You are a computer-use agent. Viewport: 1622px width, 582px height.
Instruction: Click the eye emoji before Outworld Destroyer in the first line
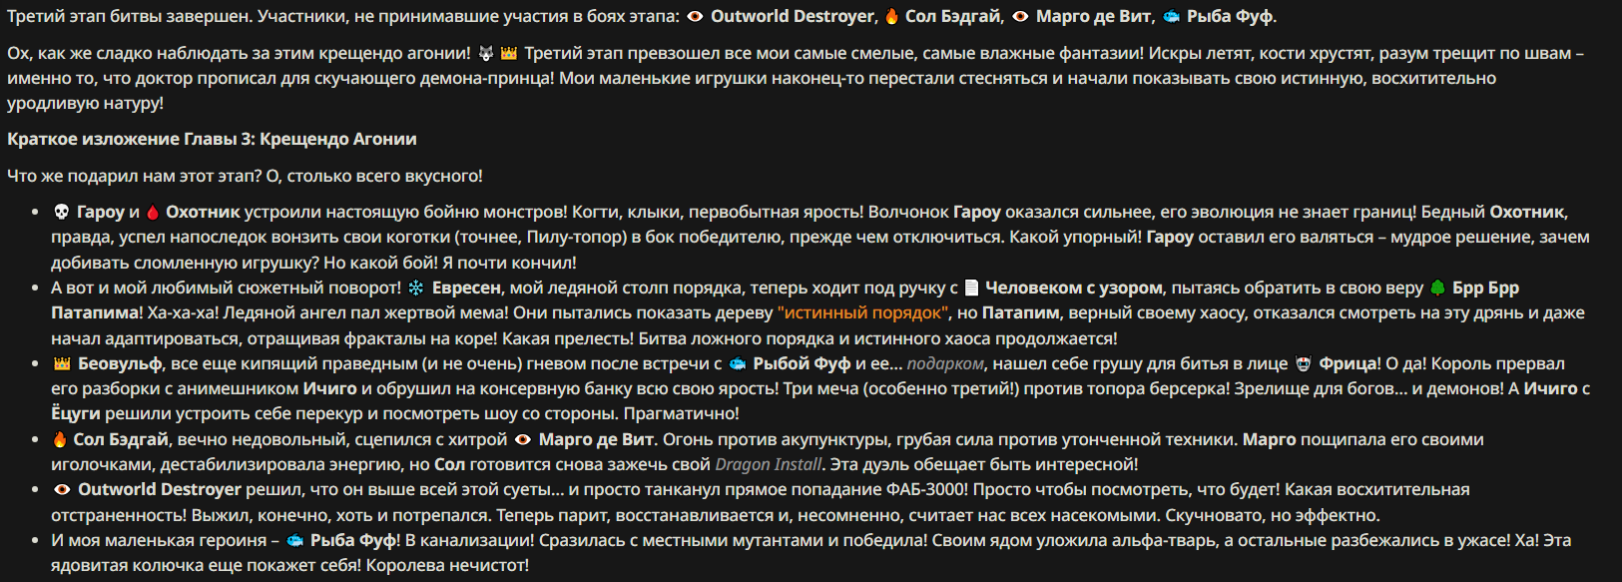(x=696, y=16)
